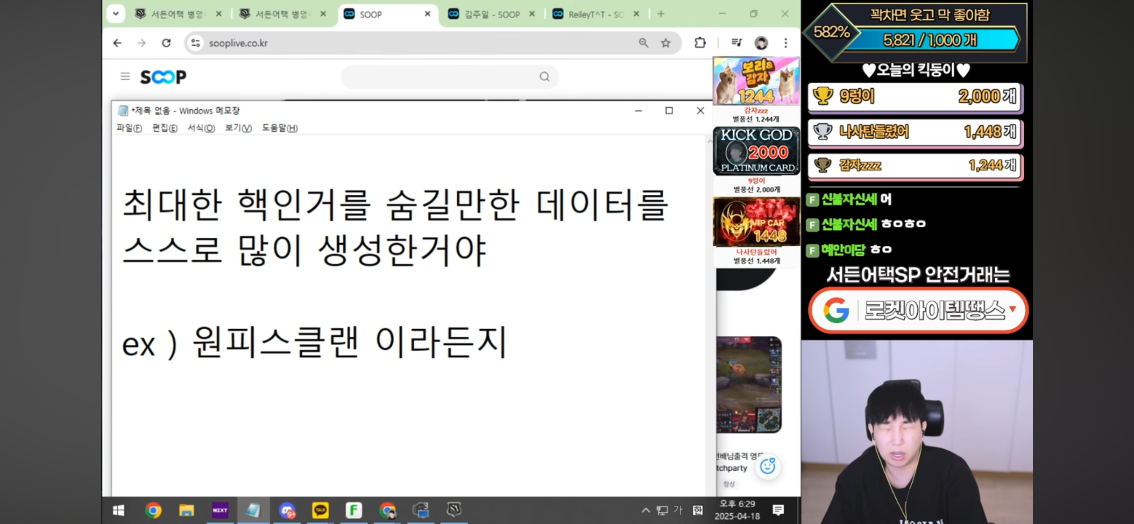Open KakaoTalk from the taskbar

click(320, 510)
